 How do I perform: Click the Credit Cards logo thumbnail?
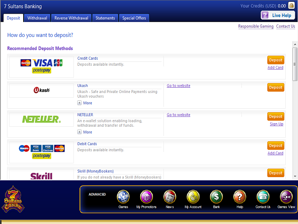click(x=42, y=67)
